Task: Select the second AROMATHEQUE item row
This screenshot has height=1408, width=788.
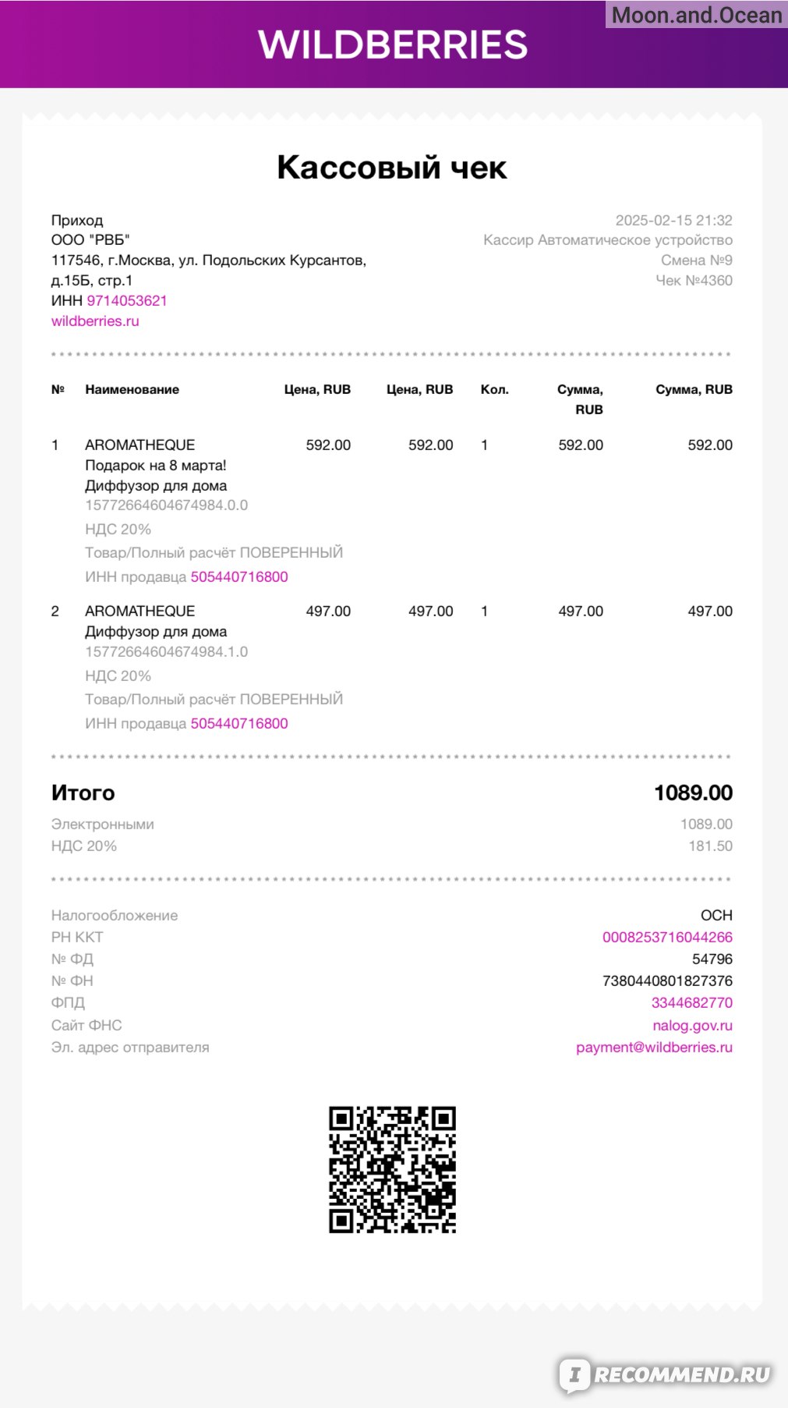Action: point(392,666)
